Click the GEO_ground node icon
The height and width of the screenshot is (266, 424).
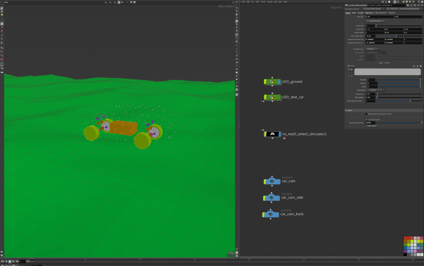[x=272, y=82]
